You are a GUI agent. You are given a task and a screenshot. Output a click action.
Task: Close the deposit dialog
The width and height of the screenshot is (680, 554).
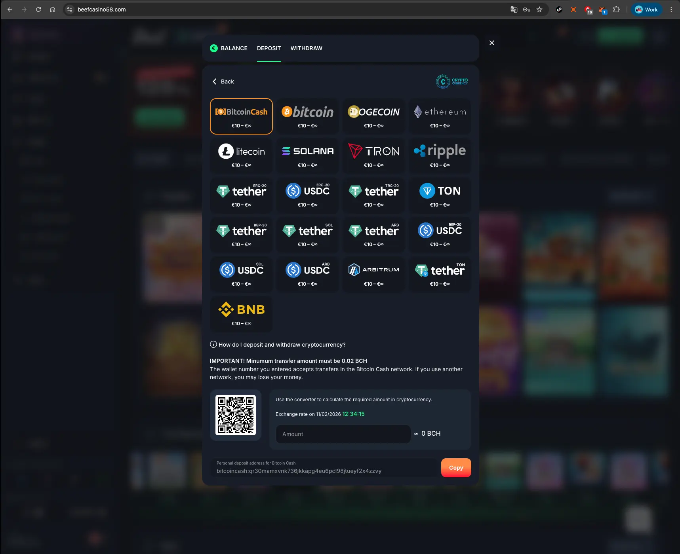point(492,43)
